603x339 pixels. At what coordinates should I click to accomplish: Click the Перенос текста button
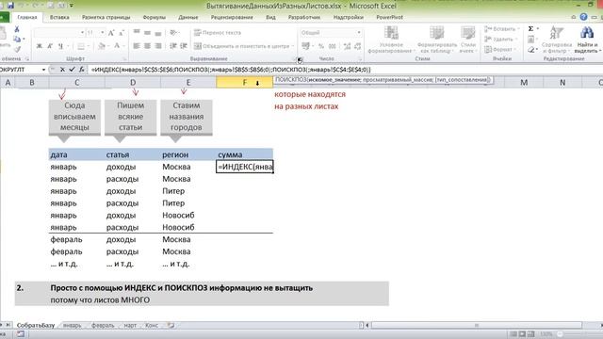coord(218,33)
